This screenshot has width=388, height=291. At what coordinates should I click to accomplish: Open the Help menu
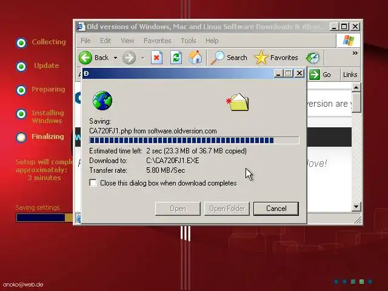click(212, 41)
